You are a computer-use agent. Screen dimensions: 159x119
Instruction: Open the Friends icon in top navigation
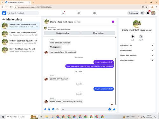click(x=79, y=13)
